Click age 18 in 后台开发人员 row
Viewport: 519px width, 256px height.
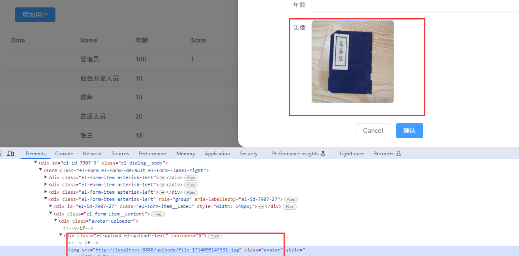139,78
